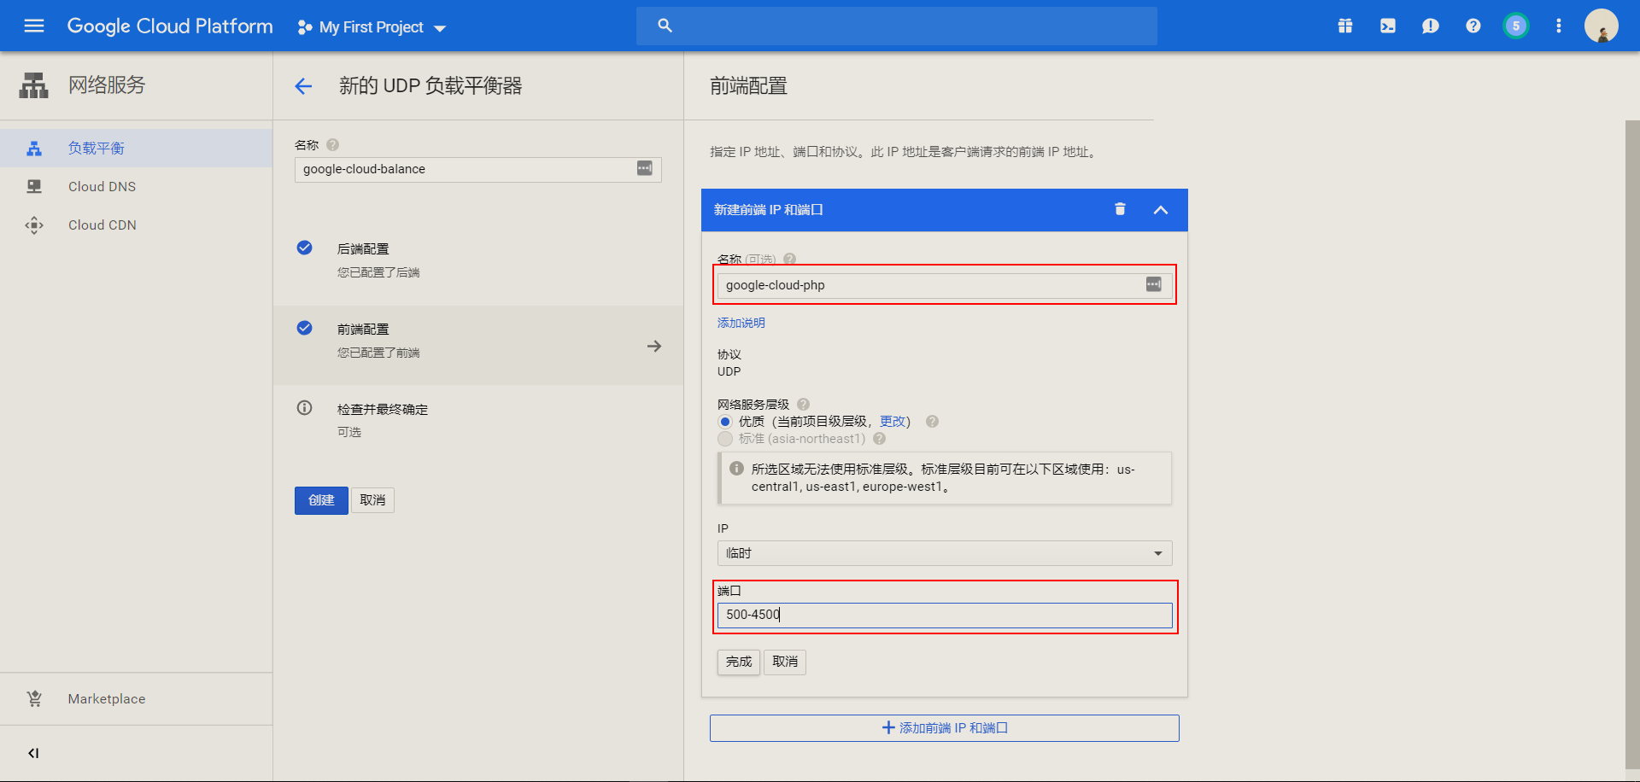Click keyboard icon in google-cloud-php field
The image size is (1640, 782).
click(x=1153, y=284)
